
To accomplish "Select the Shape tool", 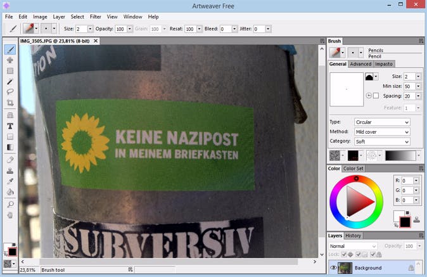I will tap(10, 137).
